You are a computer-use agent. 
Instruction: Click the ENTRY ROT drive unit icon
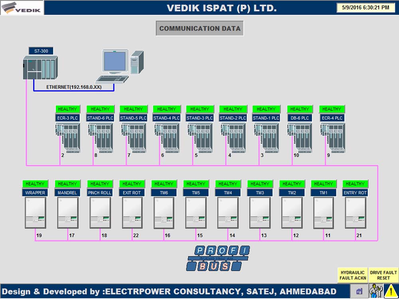tap(356, 213)
